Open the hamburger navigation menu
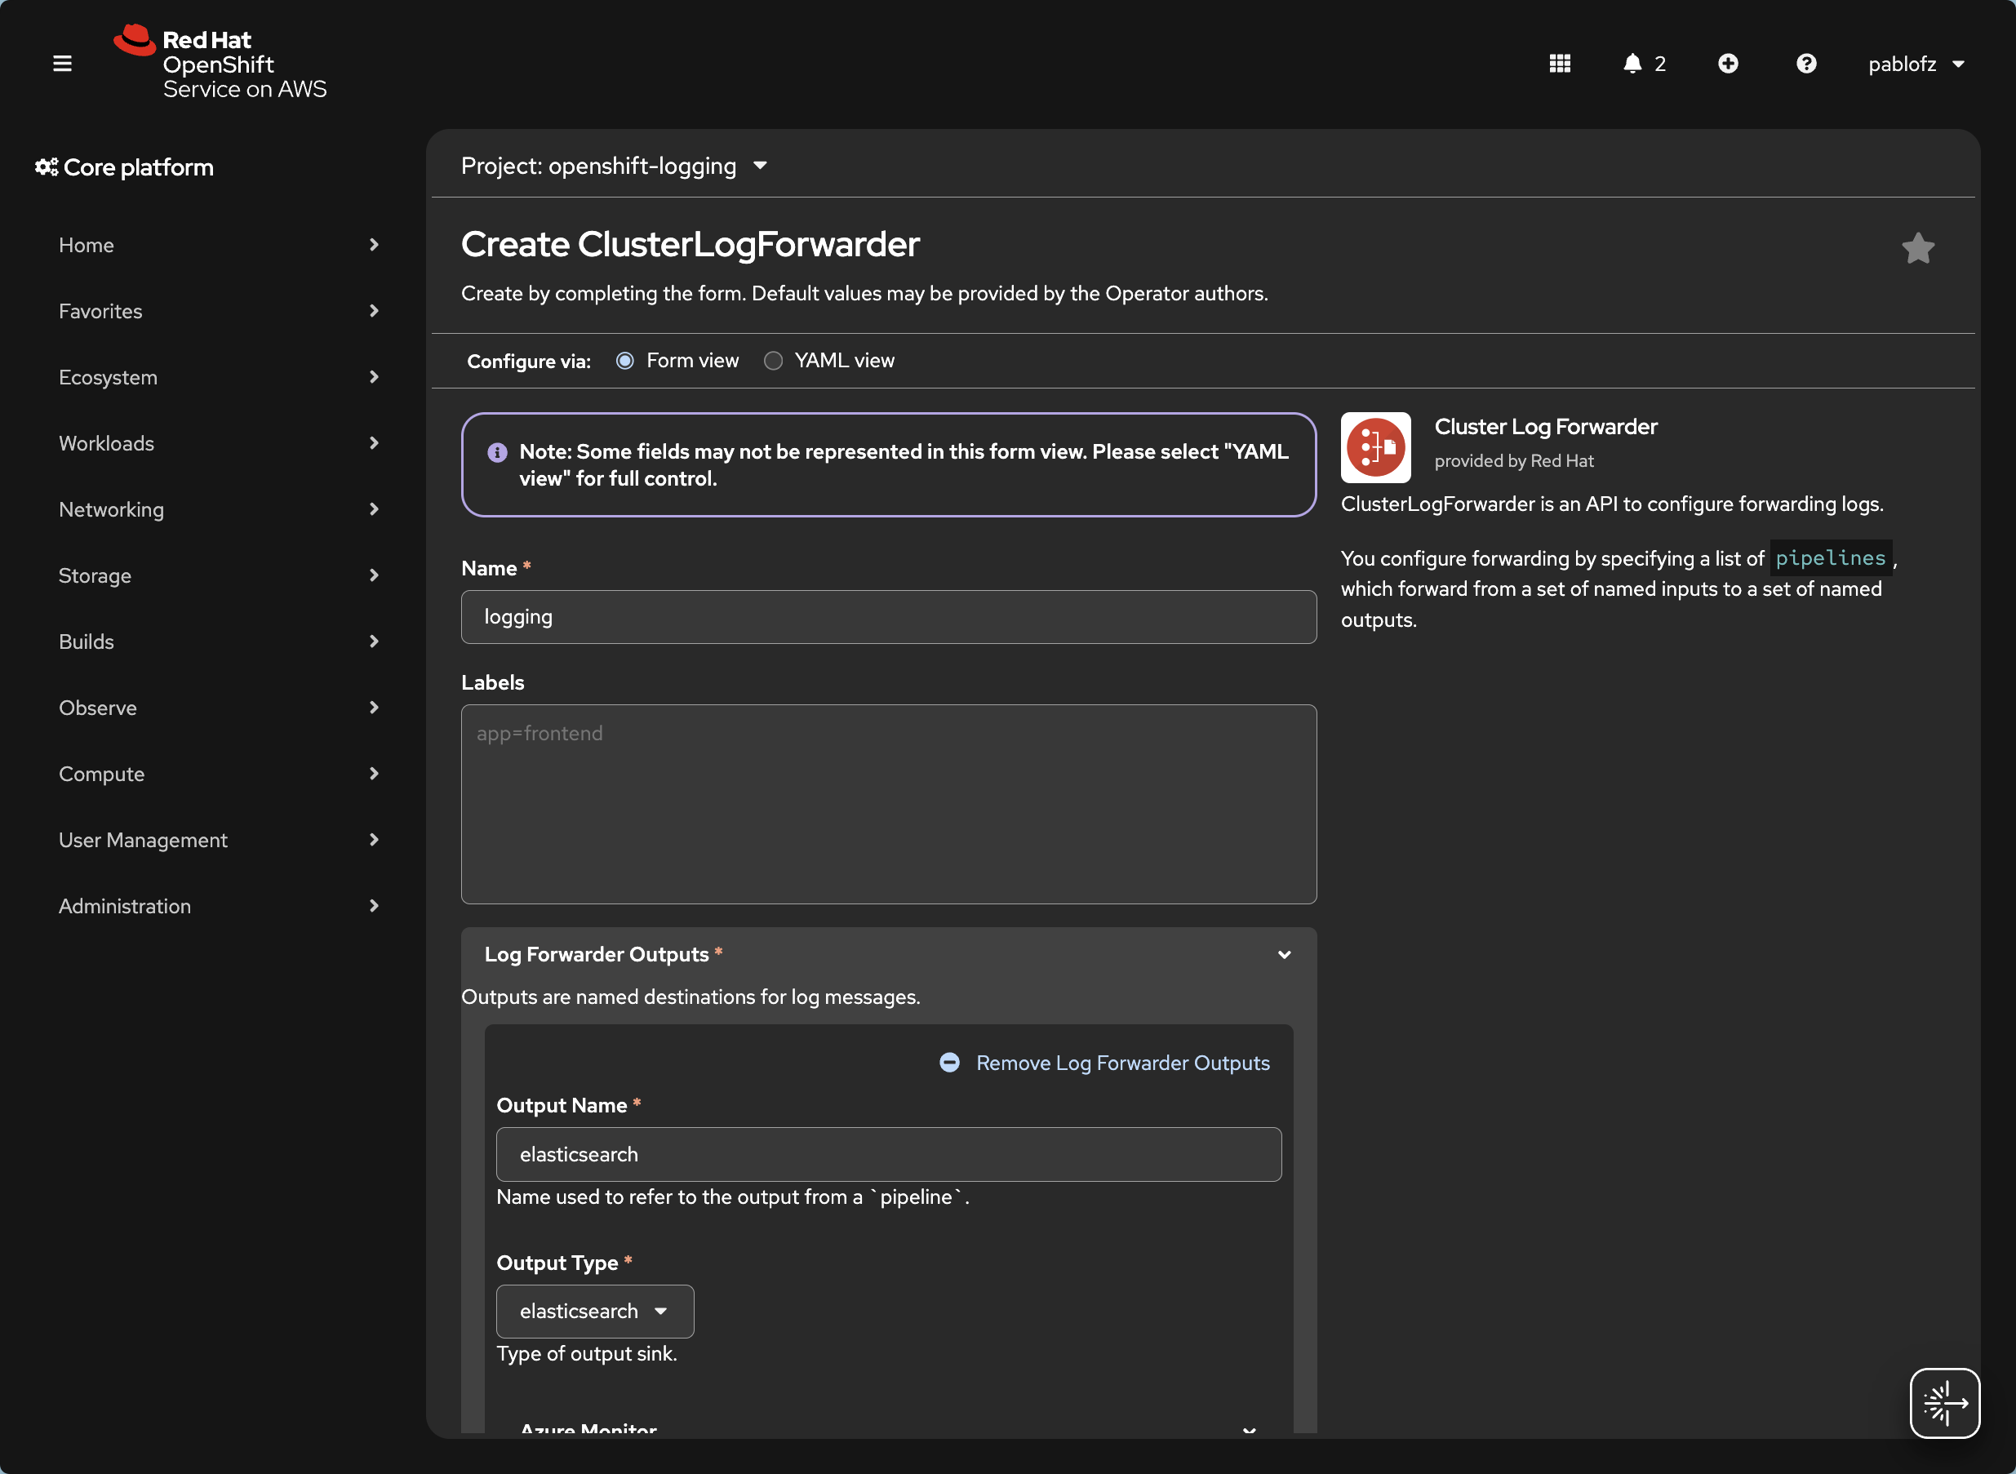 coord(63,64)
